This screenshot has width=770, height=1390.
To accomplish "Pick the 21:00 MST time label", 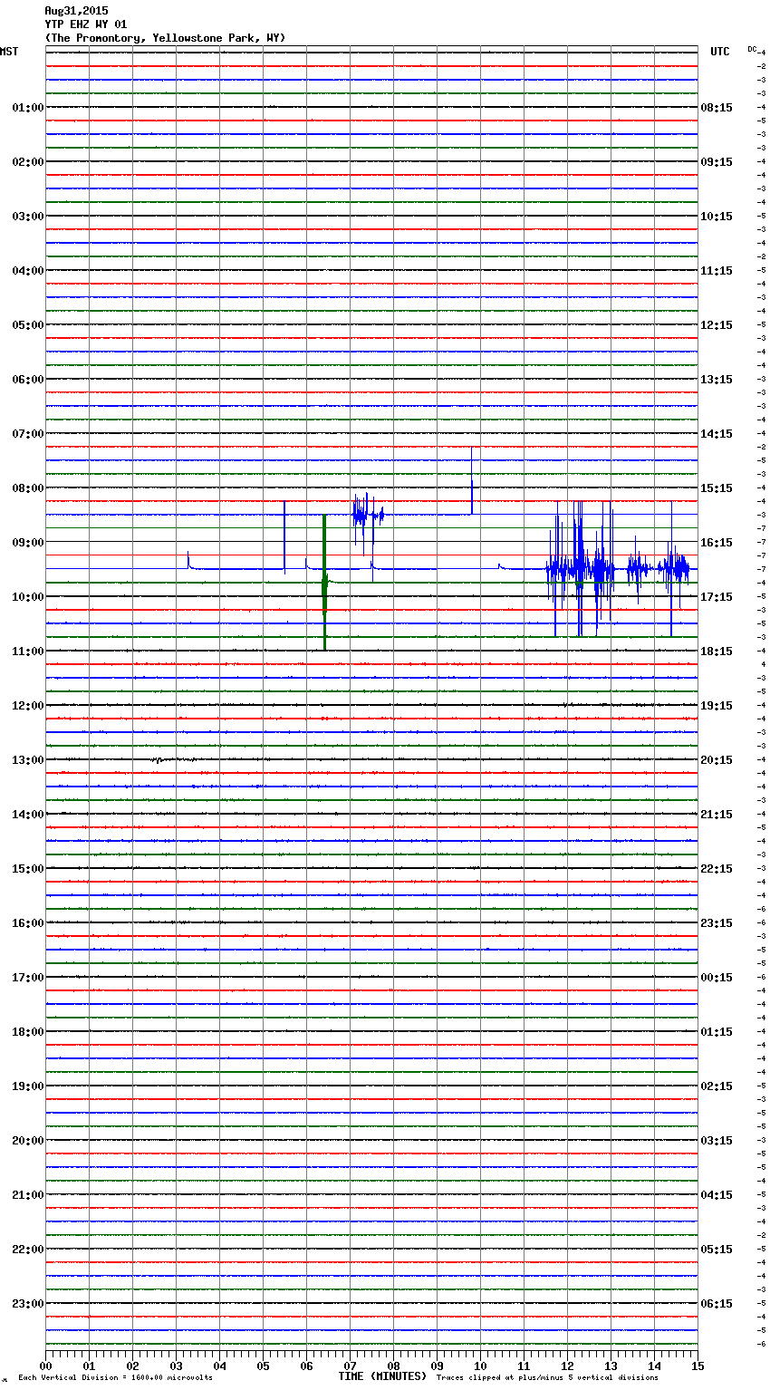I will [28, 1195].
